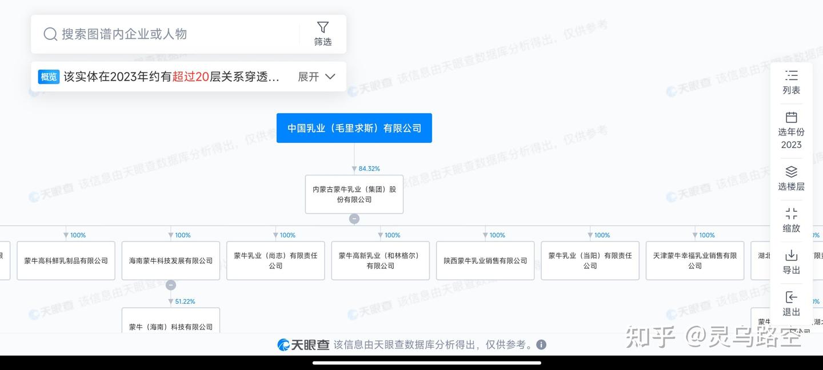
Task: Open node 海南蒙牛科技发展有限公司
Action: pyautogui.click(x=171, y=260)
